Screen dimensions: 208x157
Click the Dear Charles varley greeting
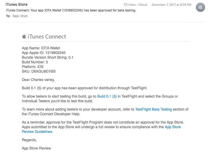click(38, 80)
